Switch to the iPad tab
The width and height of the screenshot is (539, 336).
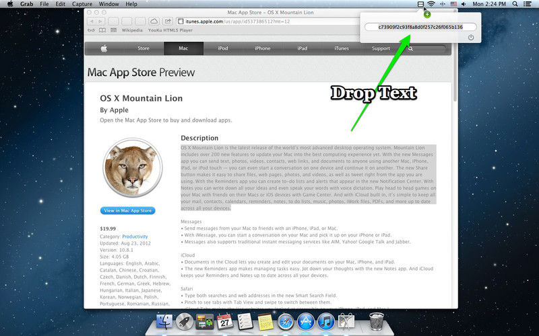click(302, 48)
